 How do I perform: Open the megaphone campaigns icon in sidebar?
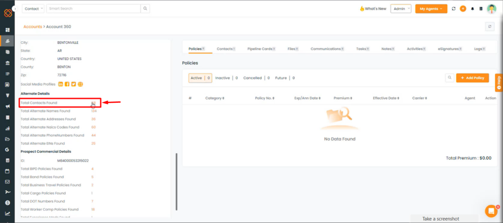click(x=7, y=107)
